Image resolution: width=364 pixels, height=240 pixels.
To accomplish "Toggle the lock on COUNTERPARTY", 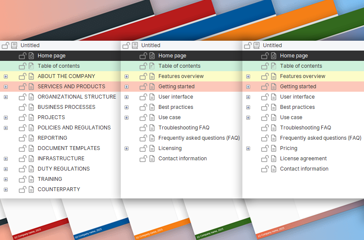I will [23, 189].
